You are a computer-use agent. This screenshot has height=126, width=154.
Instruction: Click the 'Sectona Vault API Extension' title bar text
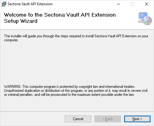[x=30, y=4]
